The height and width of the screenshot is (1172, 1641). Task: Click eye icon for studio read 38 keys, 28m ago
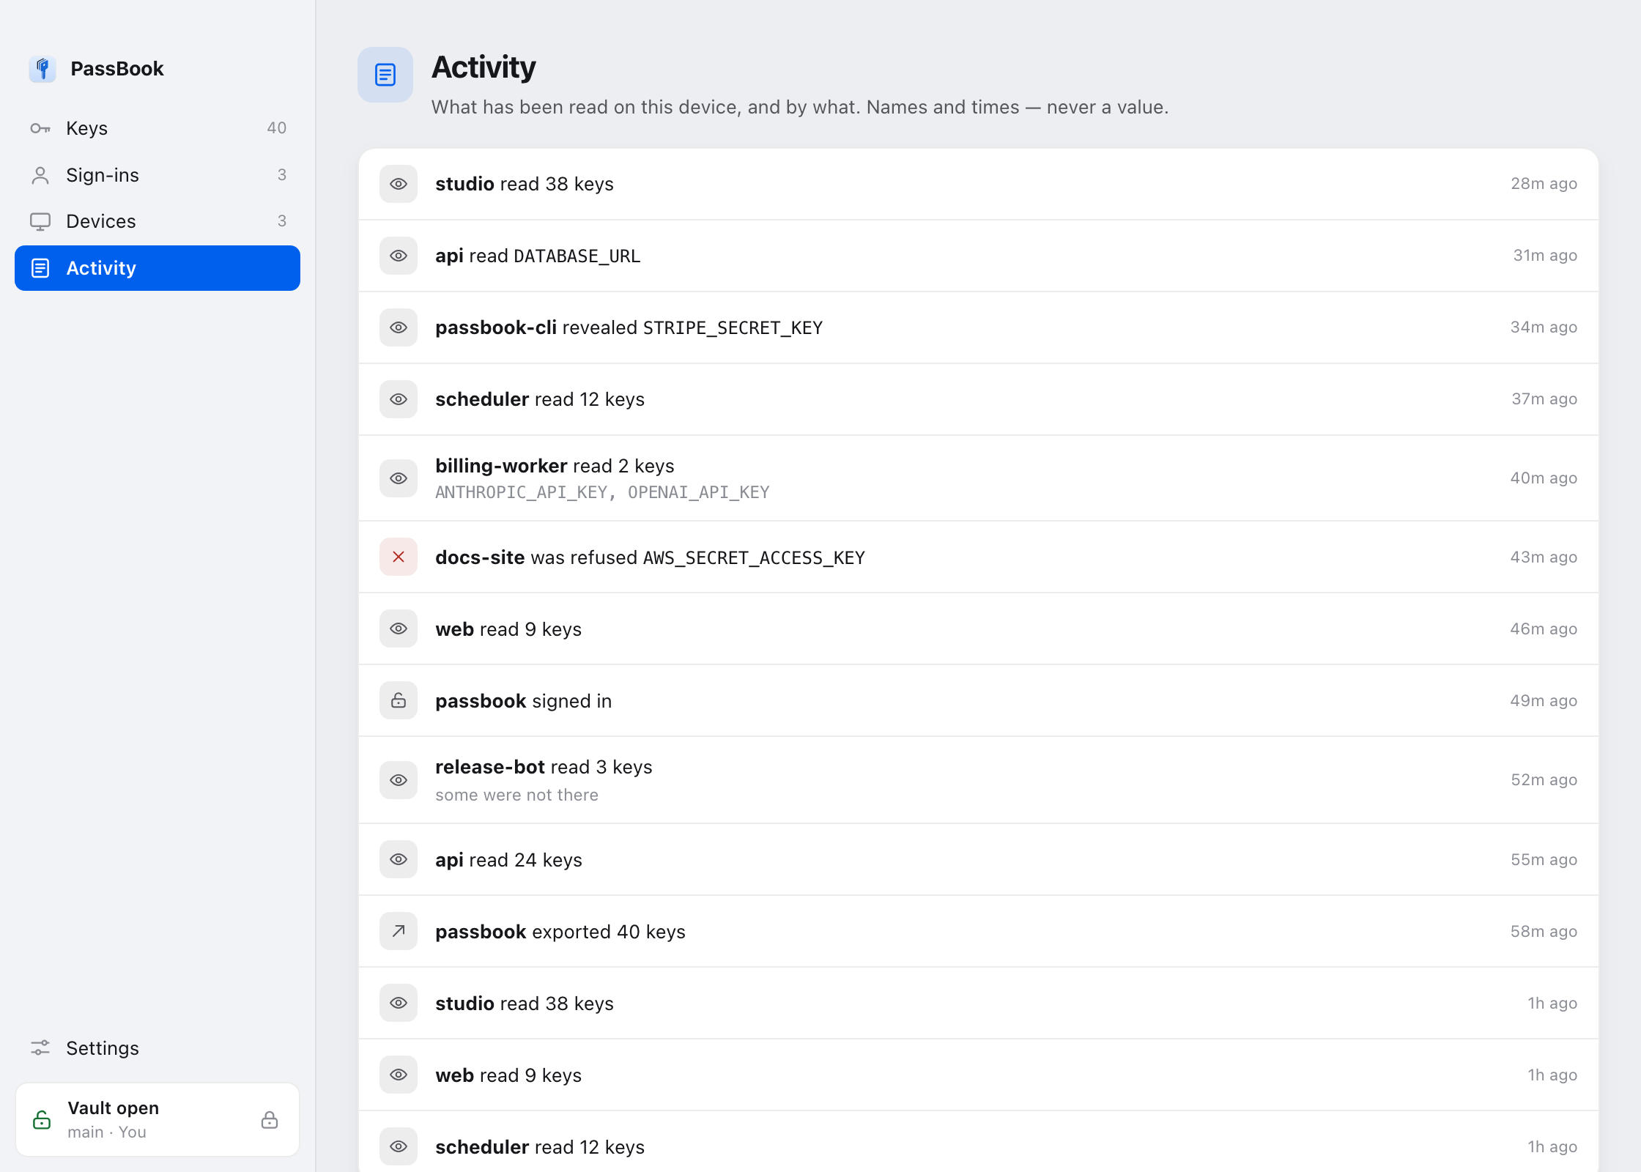tap(399, 184)
